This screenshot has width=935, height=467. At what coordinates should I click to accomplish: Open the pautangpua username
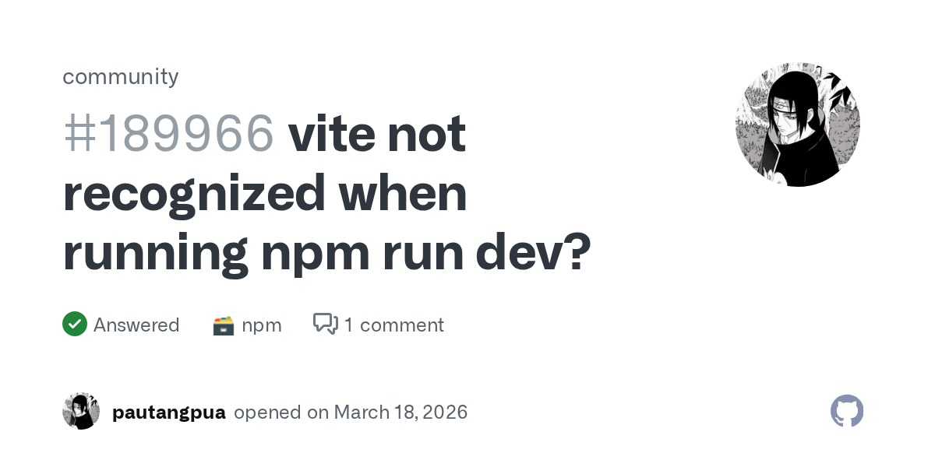pyautogui.click(x=168, y=412)
